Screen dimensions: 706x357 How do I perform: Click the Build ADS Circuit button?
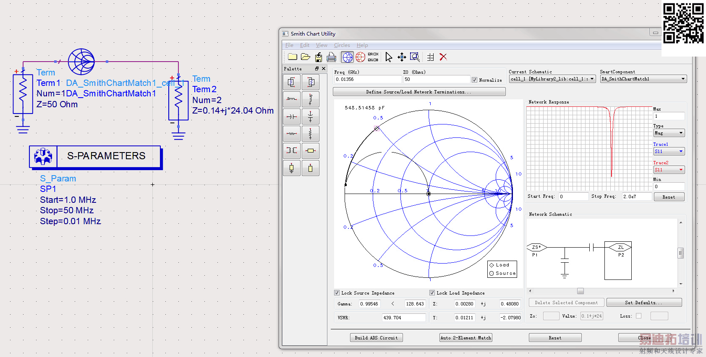[x=376, y=338]
